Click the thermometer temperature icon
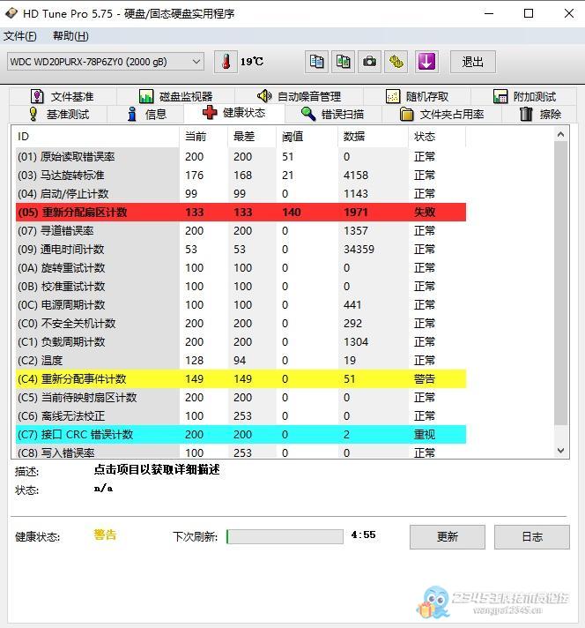The width and height of the screenshot is (585, 628). [x=226, y=62]
